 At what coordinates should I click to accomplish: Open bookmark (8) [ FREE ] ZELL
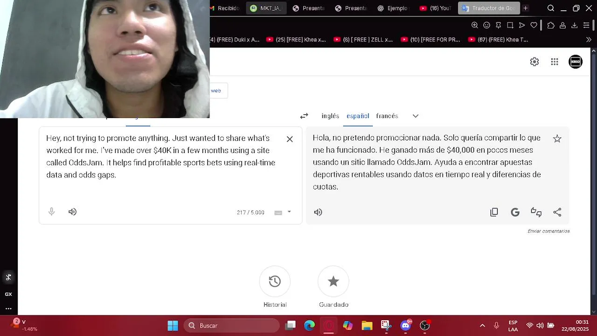(363, 40)
